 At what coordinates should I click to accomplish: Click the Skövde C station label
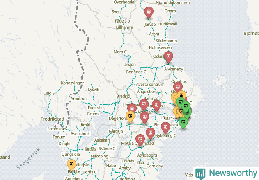click(107, 148)
